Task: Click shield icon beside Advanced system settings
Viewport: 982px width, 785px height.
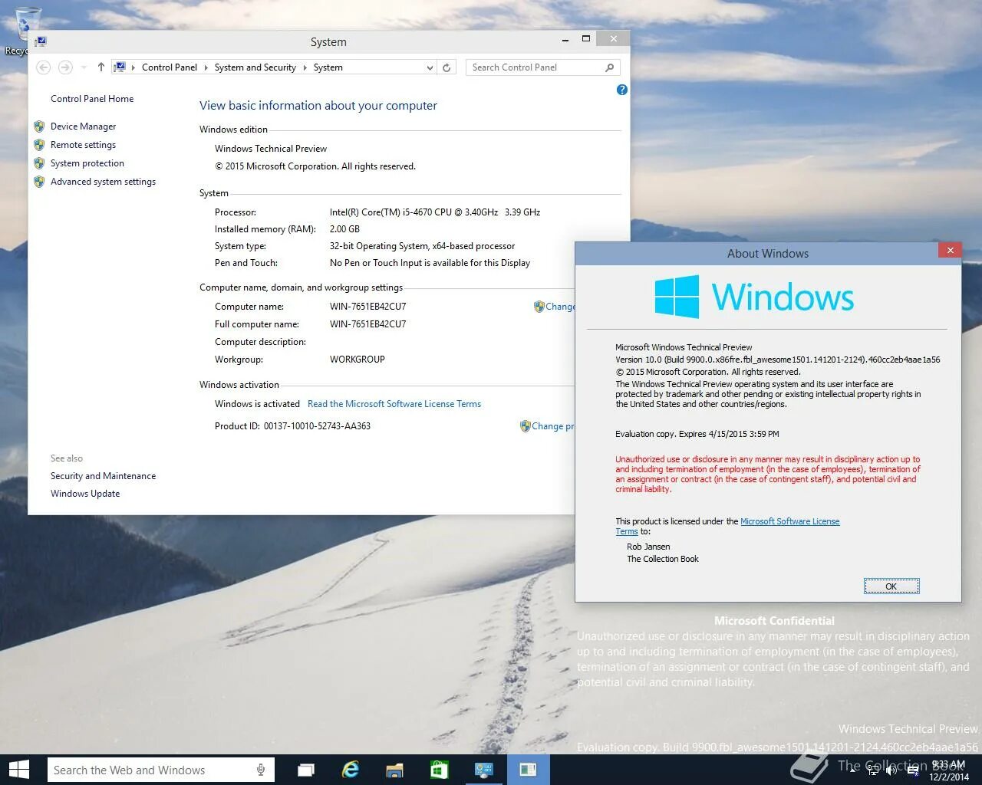Action: pyautogui.click(x=39, y=182)
